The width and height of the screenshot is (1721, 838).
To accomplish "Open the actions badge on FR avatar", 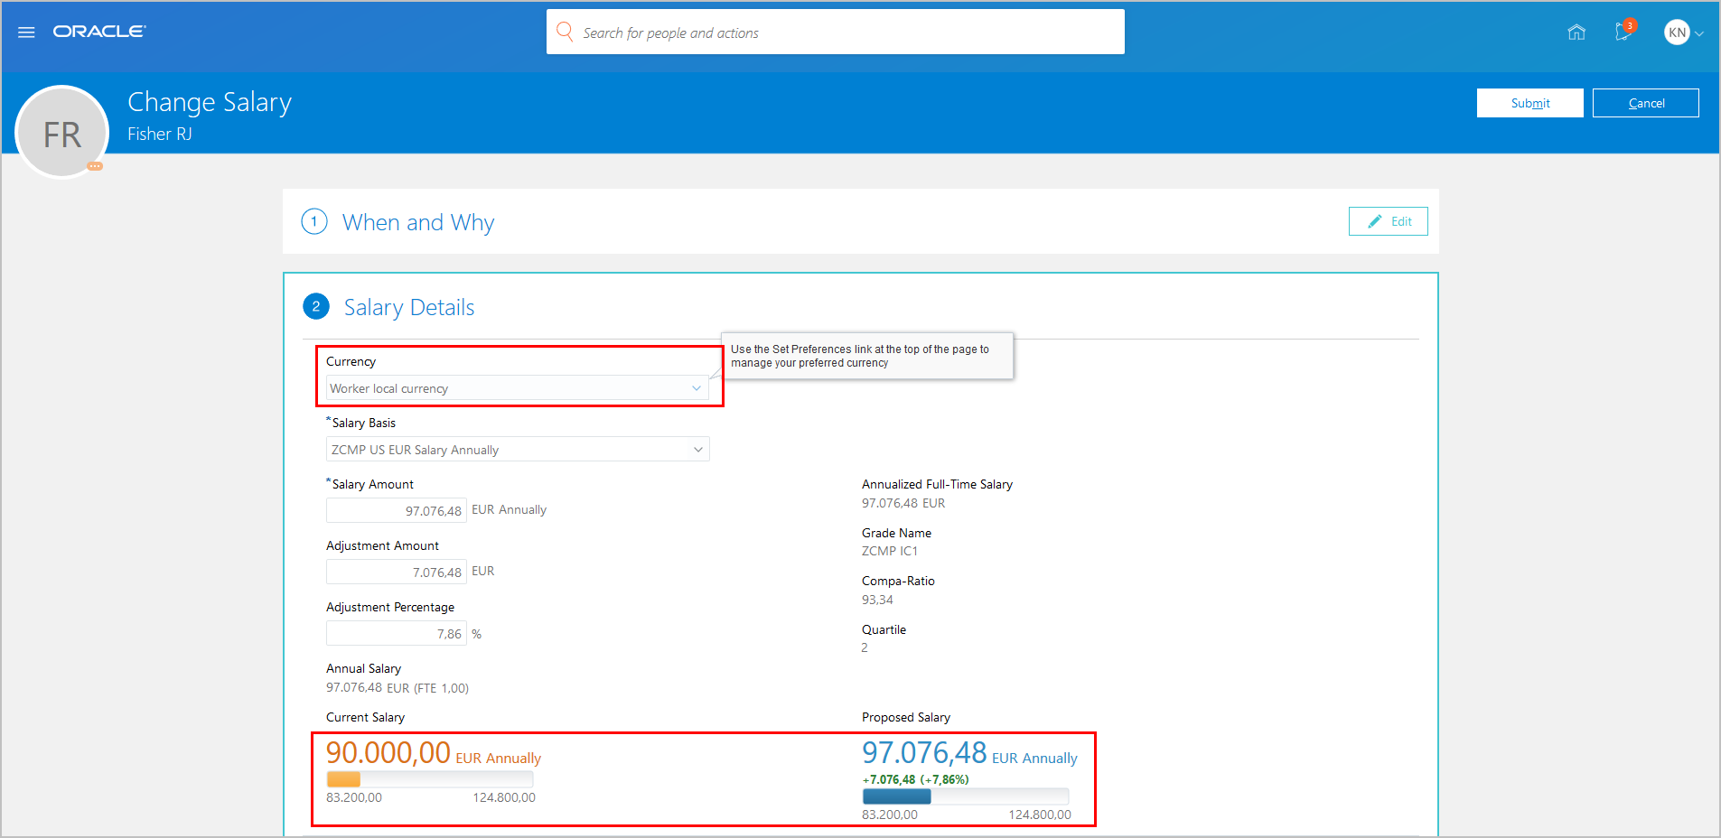I will click(95, 166).
